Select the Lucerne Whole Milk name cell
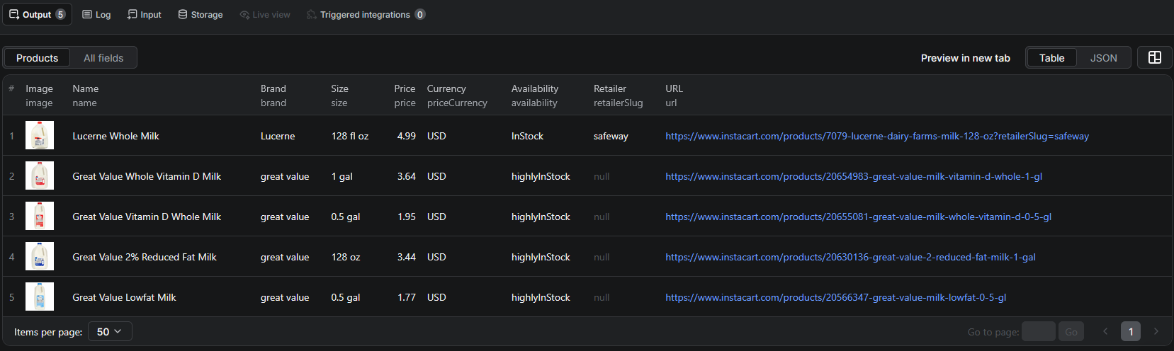Screen dimensions: 1174x351 [x=115, y=136]
